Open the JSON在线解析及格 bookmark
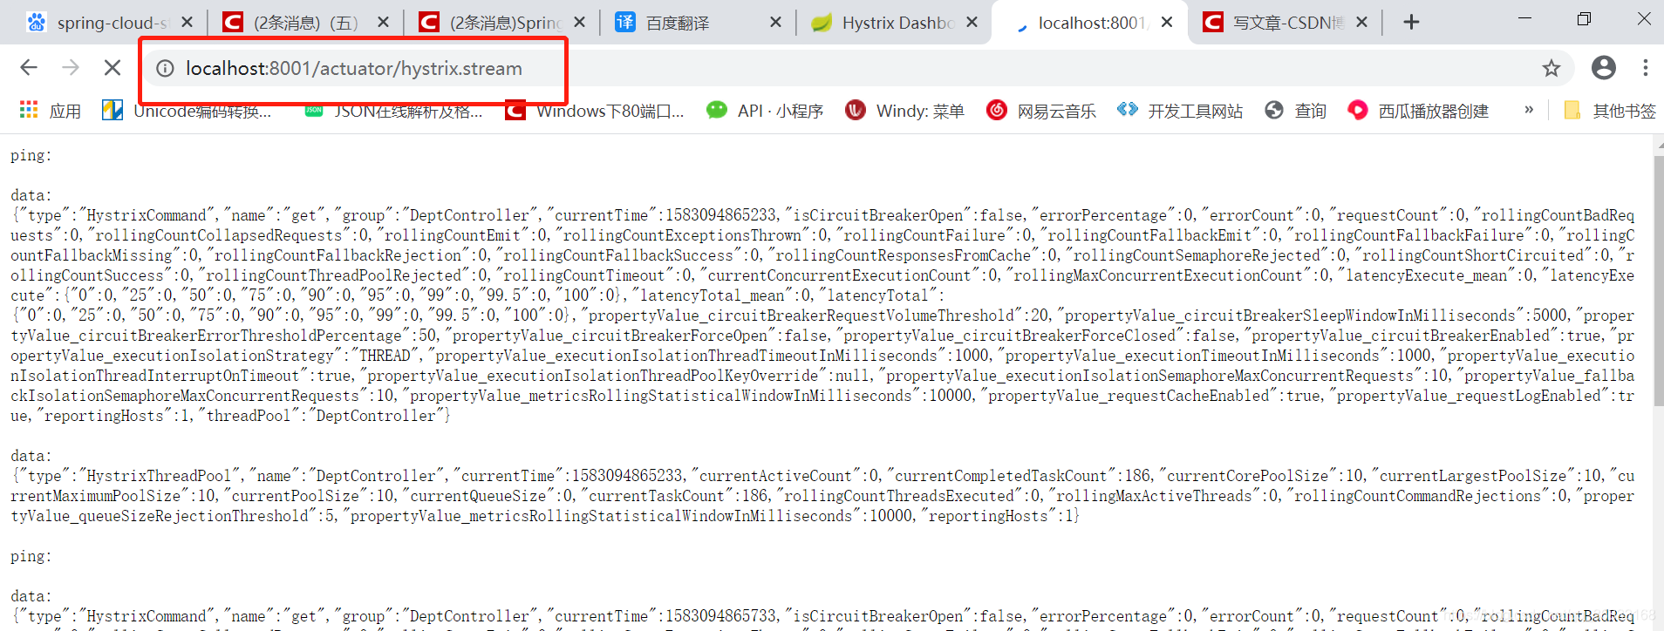The height and width of the screenshot is (631, 1664). [x=393, y=111]
